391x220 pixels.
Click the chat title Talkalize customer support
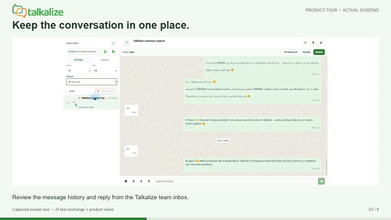click(149, 41)
